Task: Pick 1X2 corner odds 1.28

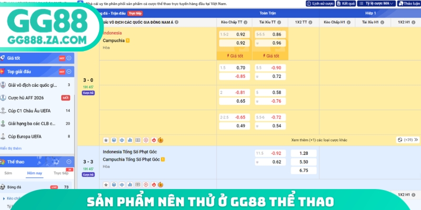Action: pyautogui.click(x=304, y=153)
